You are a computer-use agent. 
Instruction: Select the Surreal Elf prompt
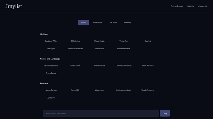(x=75, y=90)
